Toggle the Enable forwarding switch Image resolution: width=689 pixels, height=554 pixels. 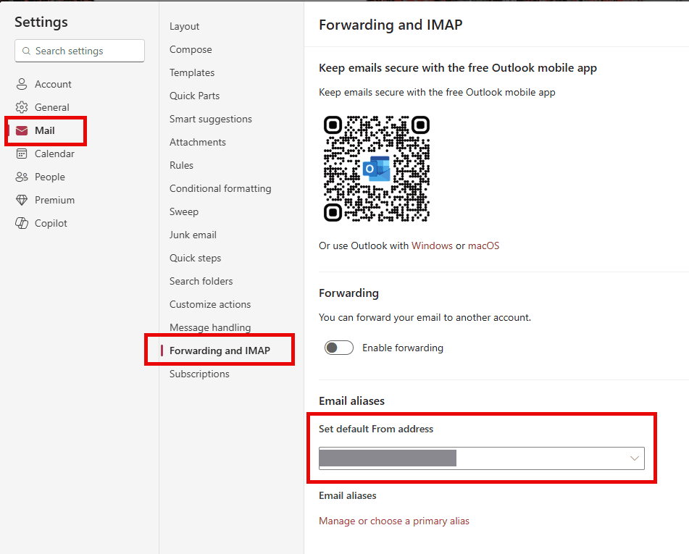click(339, 348)
